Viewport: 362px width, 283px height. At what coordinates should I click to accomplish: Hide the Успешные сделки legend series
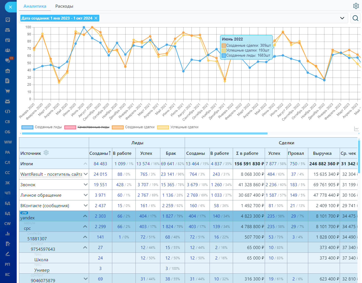(178, 127)
